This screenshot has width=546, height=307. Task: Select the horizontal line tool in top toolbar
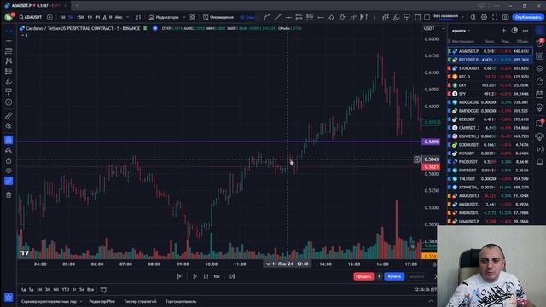pos(288,17)
